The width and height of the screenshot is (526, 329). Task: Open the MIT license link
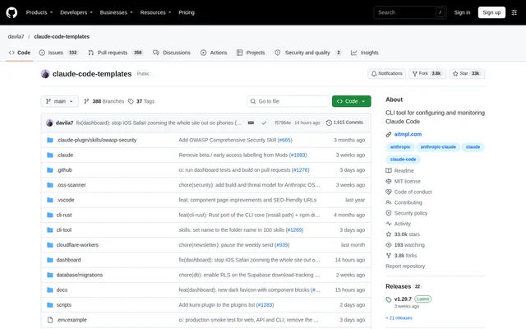(404, 181)
